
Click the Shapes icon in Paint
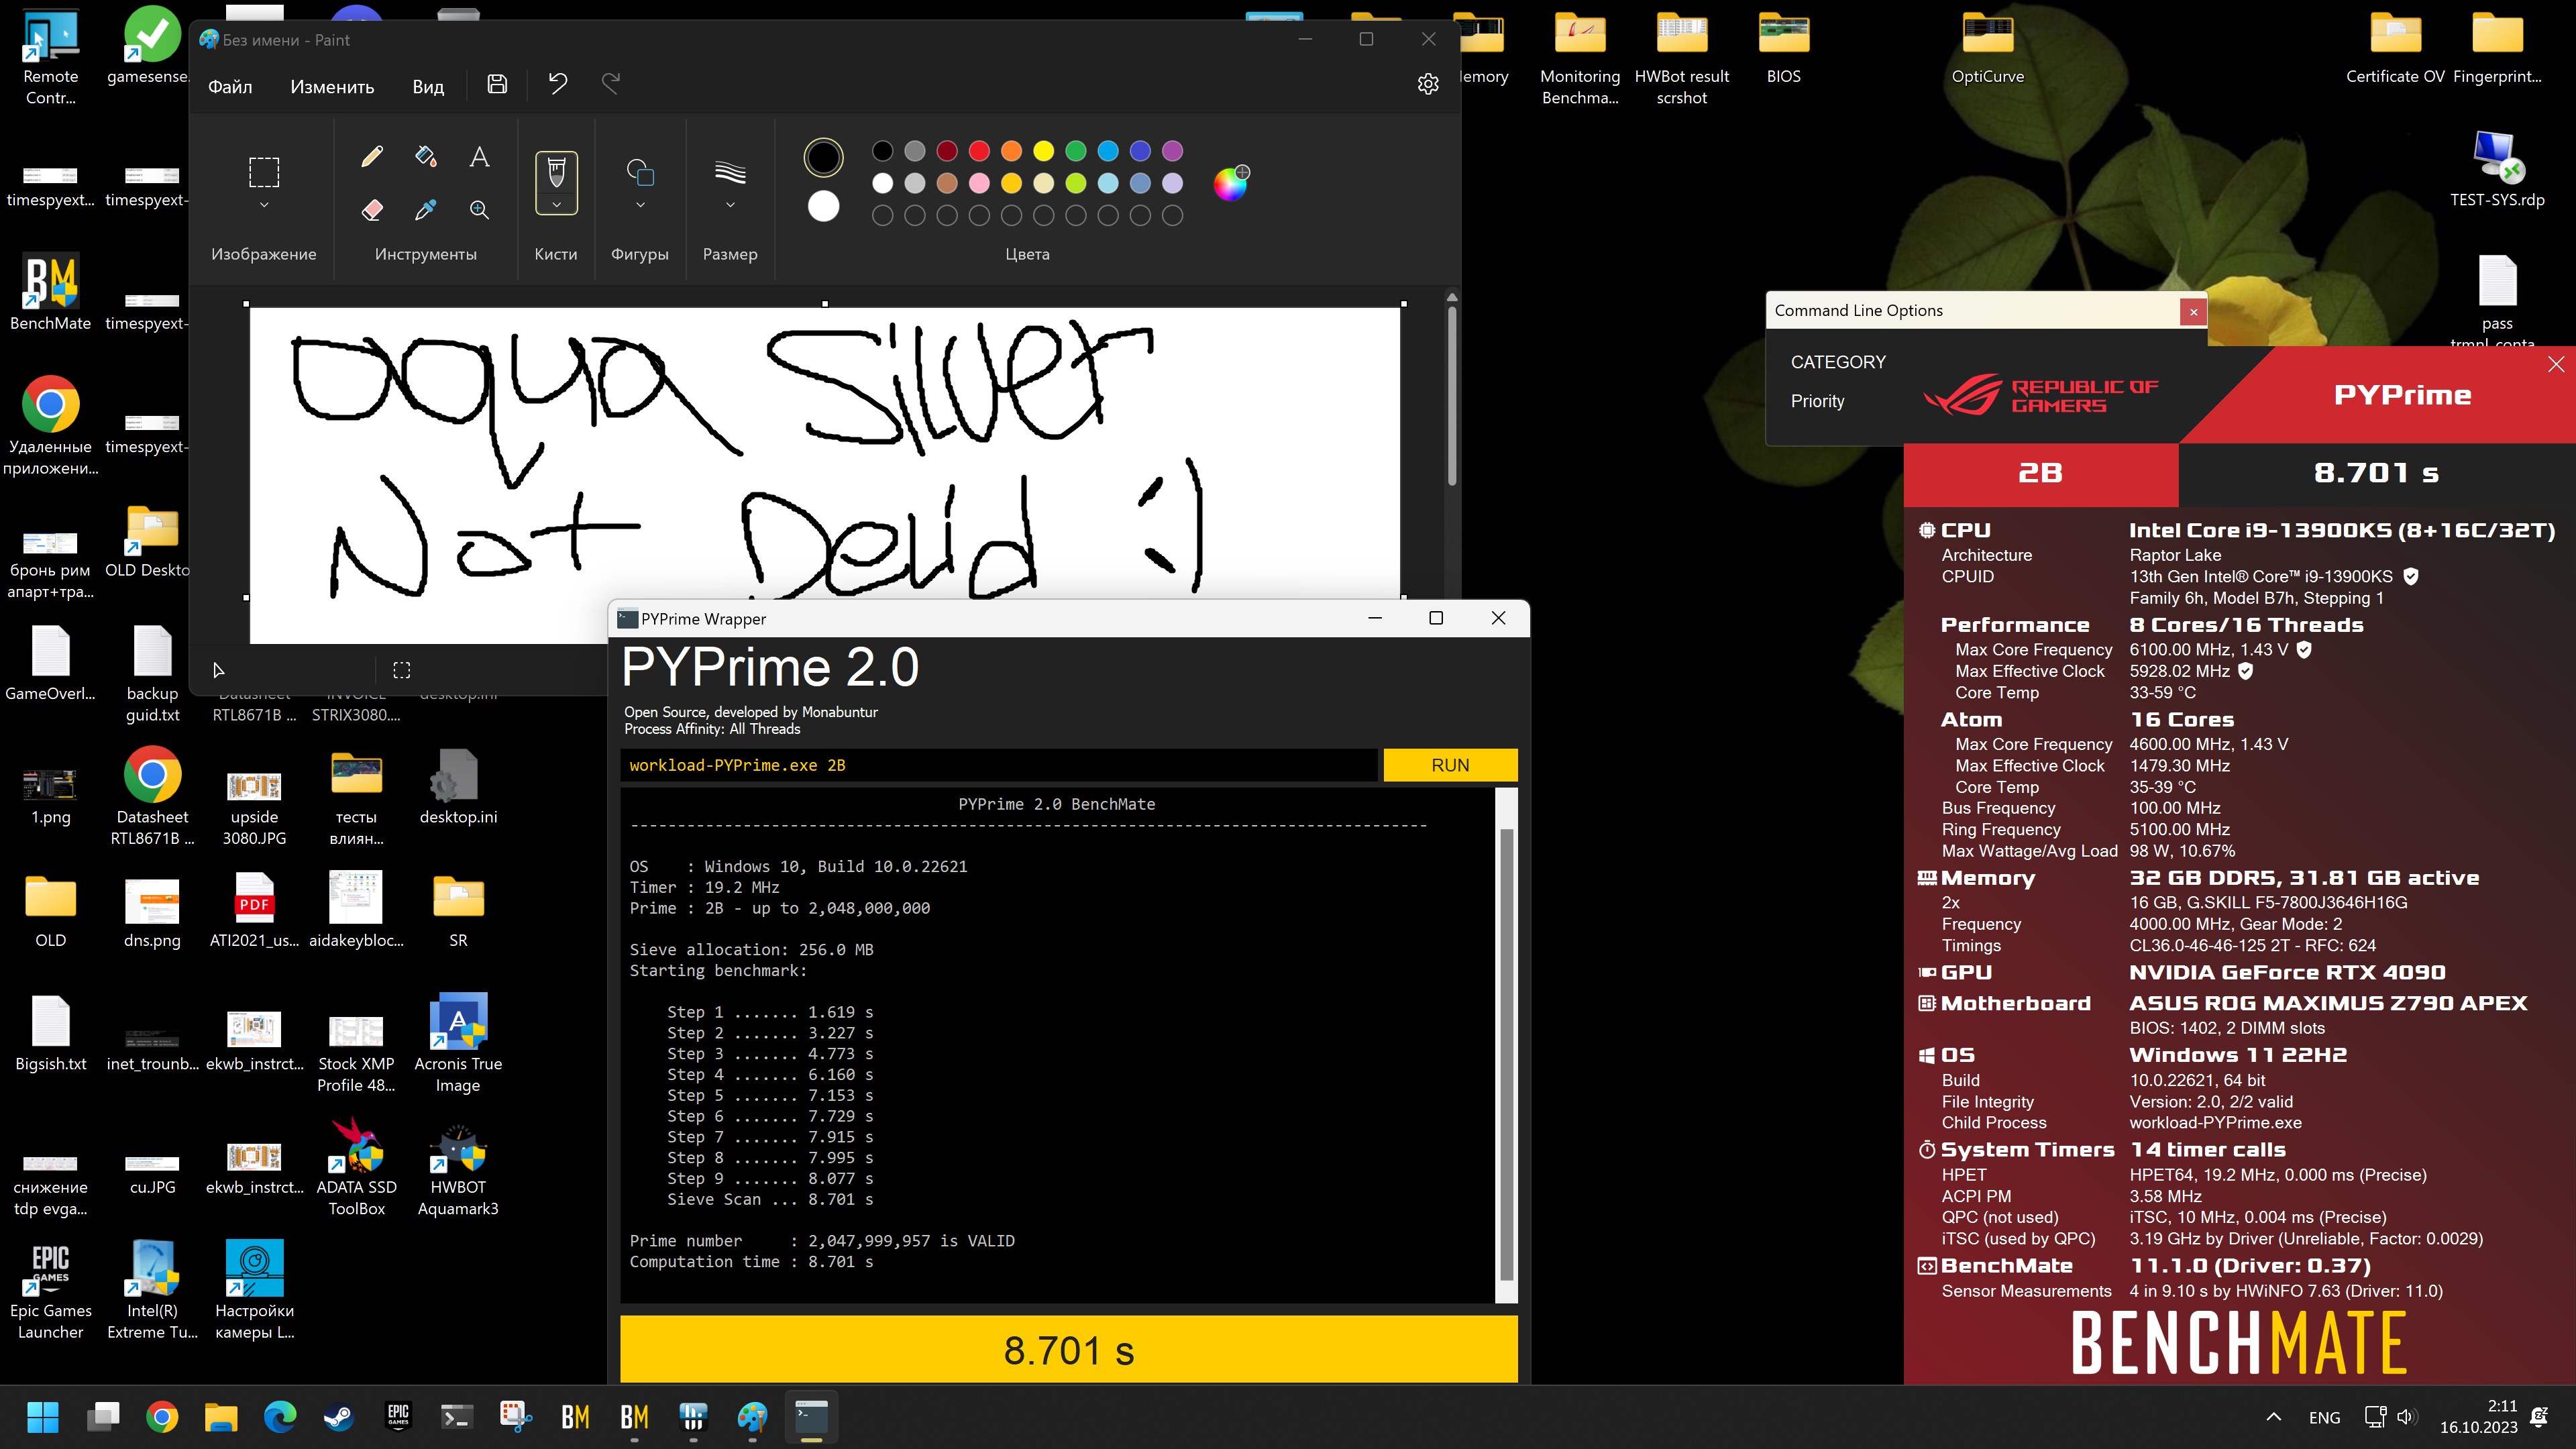[640, 172]
